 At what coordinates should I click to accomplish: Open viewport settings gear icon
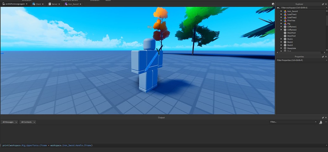[273, 4]
